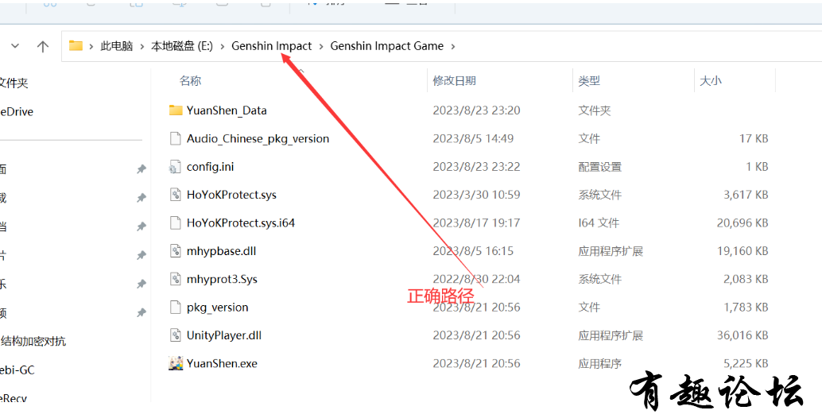Navigate to 此电脑 in the breadcrumb
This screenshot has width=822, height=418.
pyautogui.click(x=116, y=46)
